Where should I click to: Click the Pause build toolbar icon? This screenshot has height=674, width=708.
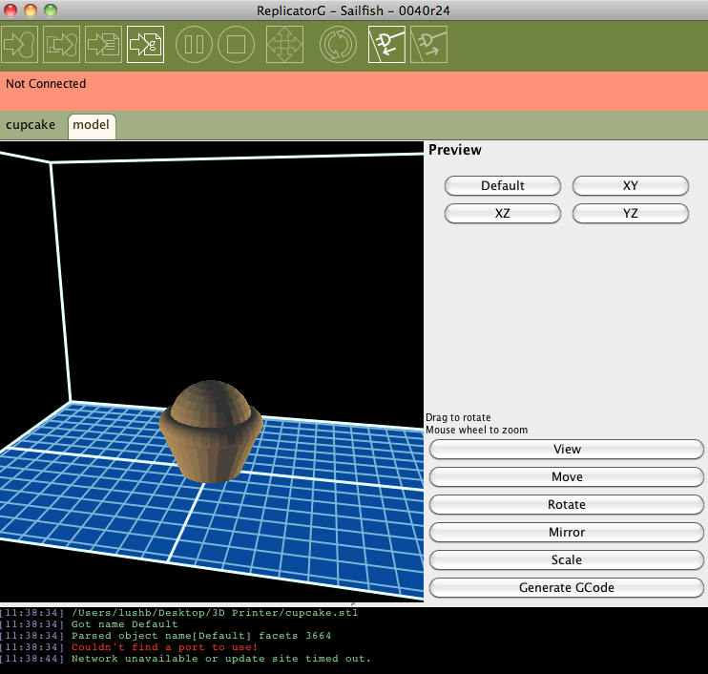point(194,44)
